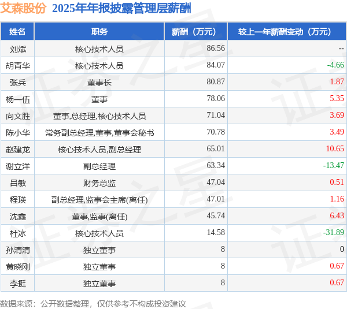
Task: Click the 薪酬（万元） column header
Action: coord(195,32)
